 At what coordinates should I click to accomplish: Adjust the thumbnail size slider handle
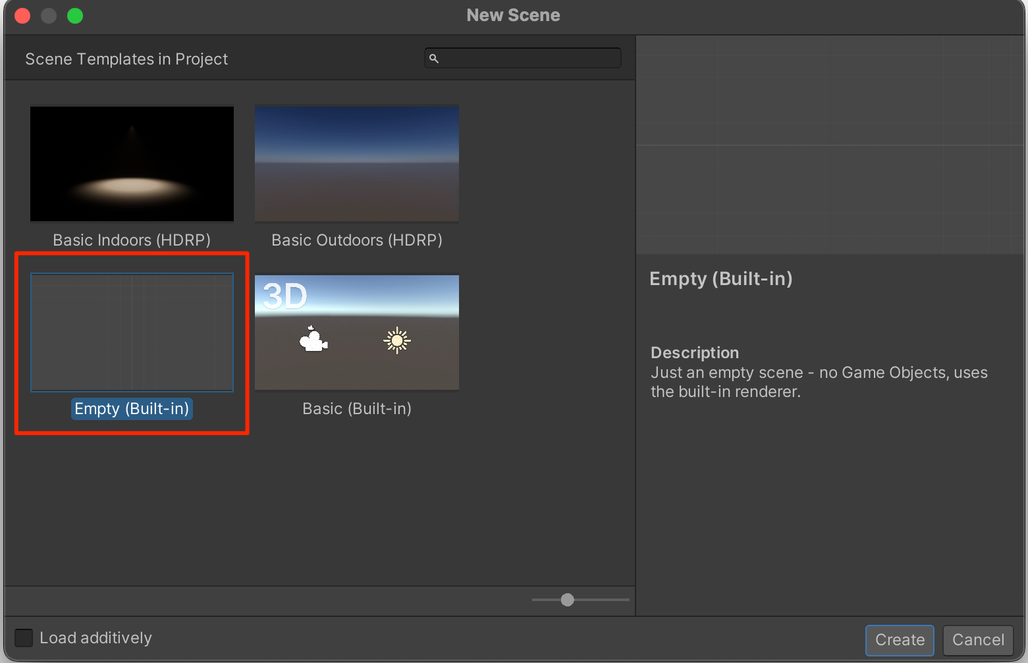click(568, 600)
